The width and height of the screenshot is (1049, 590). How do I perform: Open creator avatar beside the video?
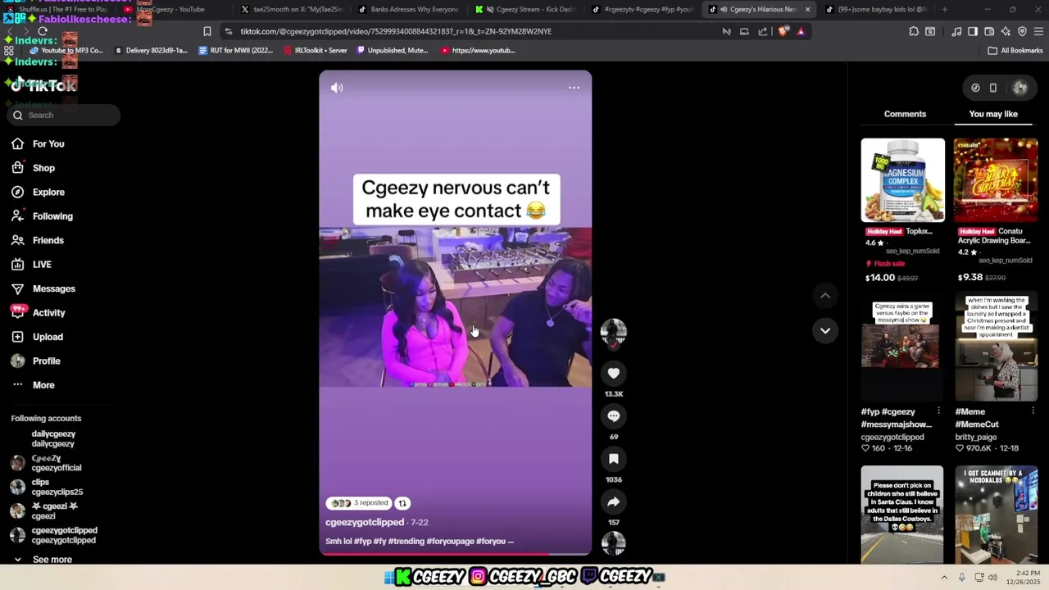[x=613, y=331]
